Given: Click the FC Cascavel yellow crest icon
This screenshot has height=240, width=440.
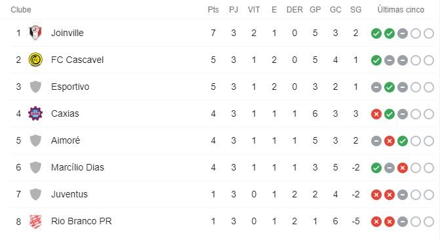Looking at the screenshot, I should pos(35,60).
